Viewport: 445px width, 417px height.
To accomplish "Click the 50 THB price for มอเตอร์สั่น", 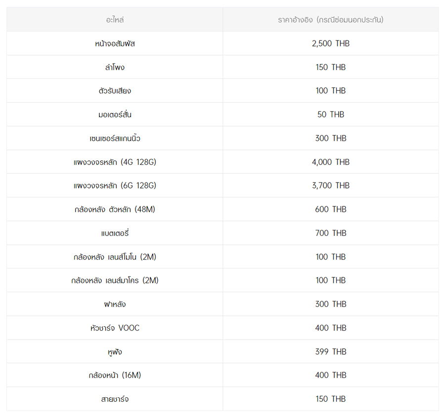I will (x=330, y=114).
